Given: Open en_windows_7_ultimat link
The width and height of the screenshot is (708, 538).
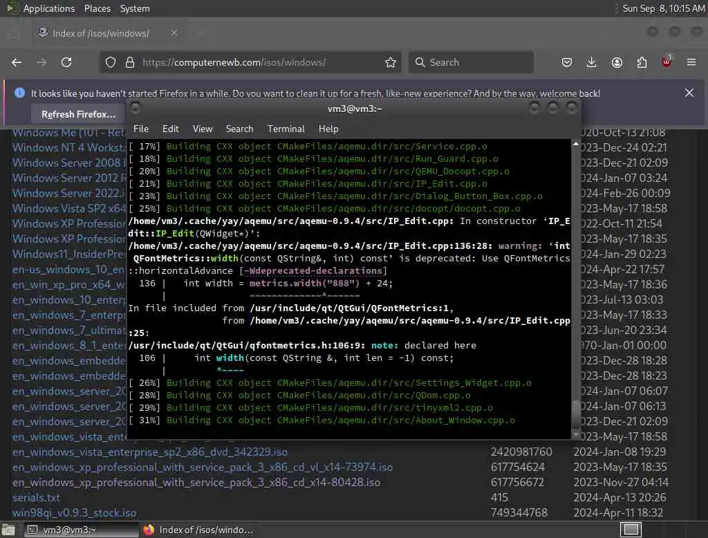Looking at the screenshot, I should pyautogui.click(x=69, y=331).
